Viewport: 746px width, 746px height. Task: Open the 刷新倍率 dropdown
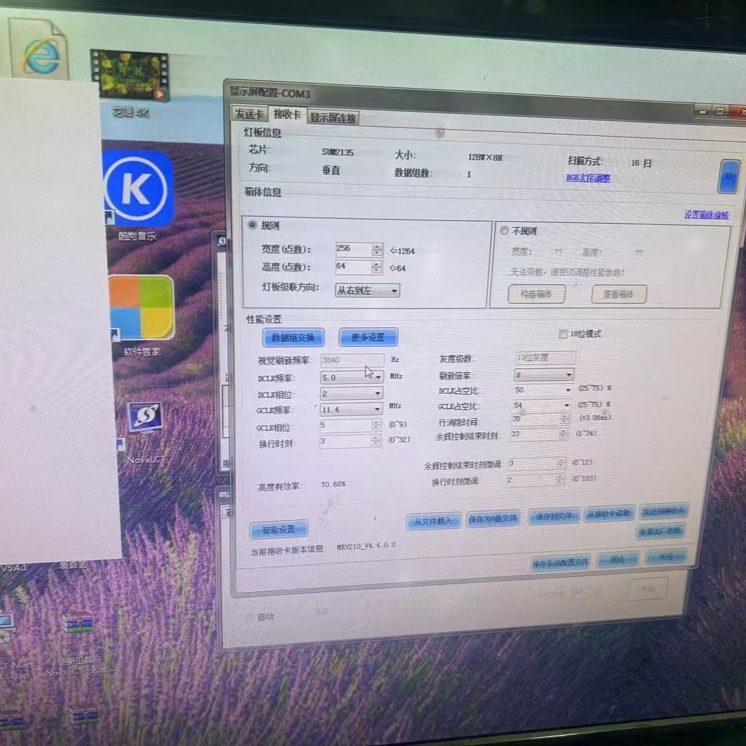[x=544, y=374]
